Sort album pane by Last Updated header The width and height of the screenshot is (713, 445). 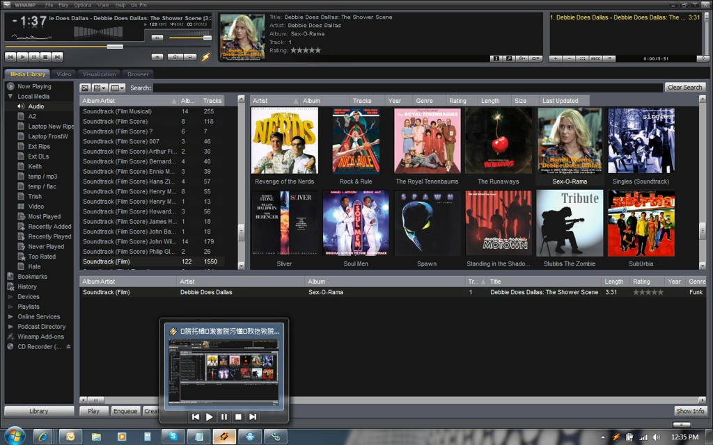click(564, 101)
